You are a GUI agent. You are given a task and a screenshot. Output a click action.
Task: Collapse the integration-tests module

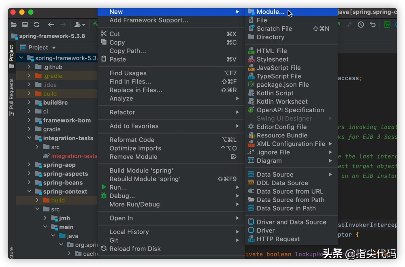29,138
